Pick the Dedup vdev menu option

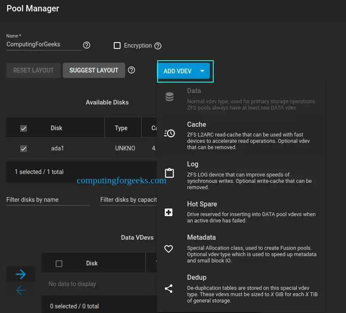[241, 289]
